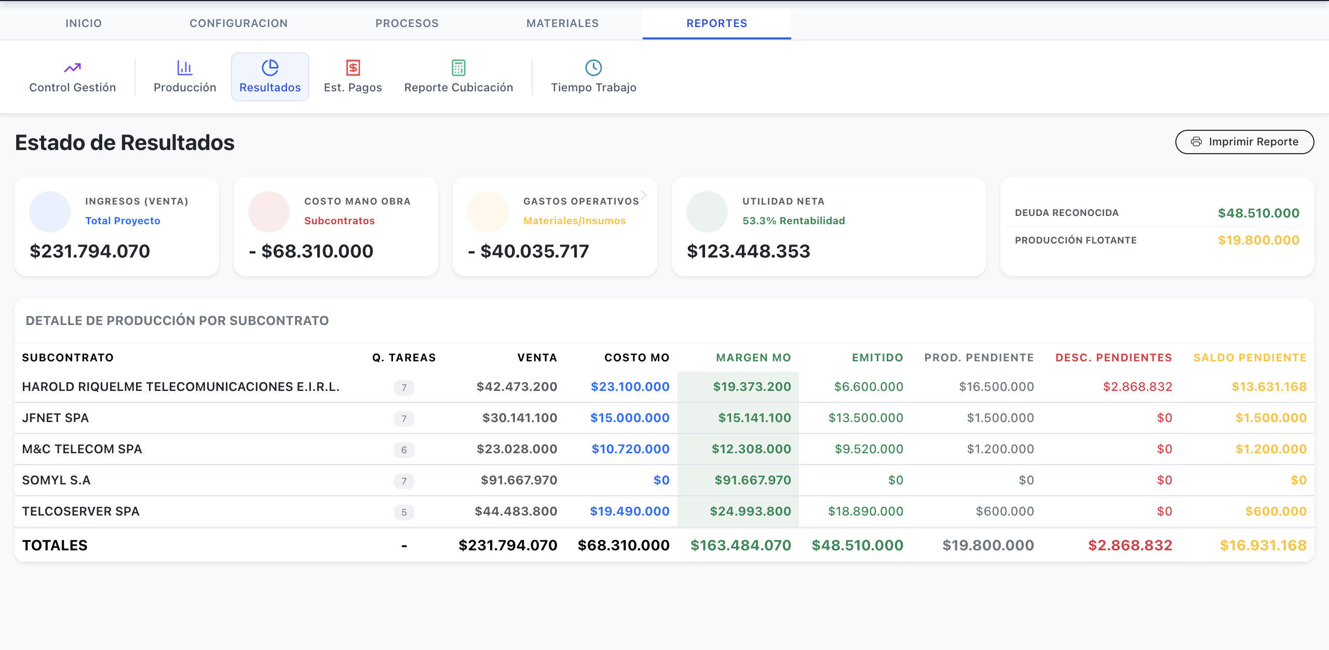Image resolution: width=1329 pixels, height=650 pixels.
Task: Open Reporte Cubicación calculator icon
Action: 458,67
